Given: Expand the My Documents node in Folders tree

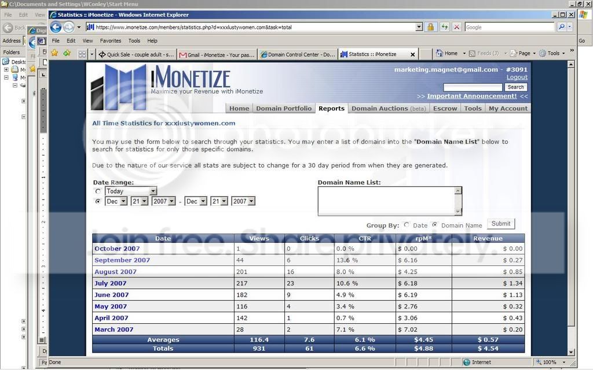Looking at the screenshot, I should [x=6, y=69].
